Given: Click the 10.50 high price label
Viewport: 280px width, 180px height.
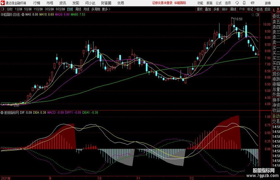Looking at the screenshot, I should tap(239, 19).
